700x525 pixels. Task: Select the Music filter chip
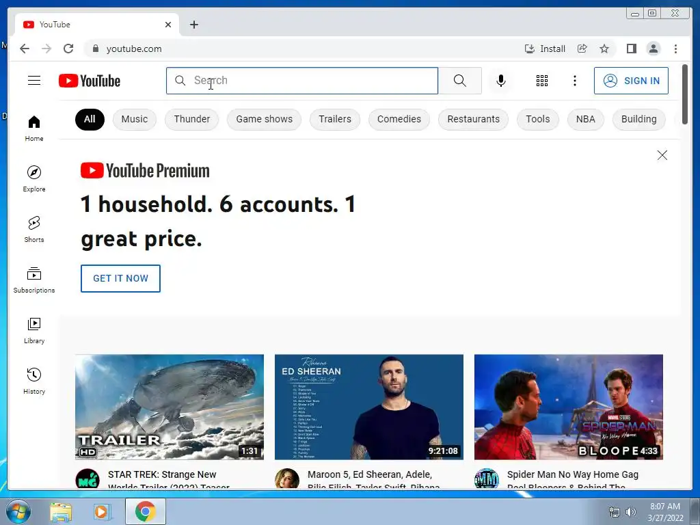click(x=135, y=119)
